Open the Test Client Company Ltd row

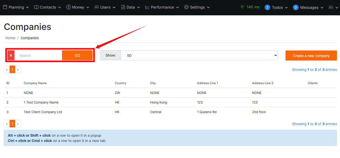43,112
